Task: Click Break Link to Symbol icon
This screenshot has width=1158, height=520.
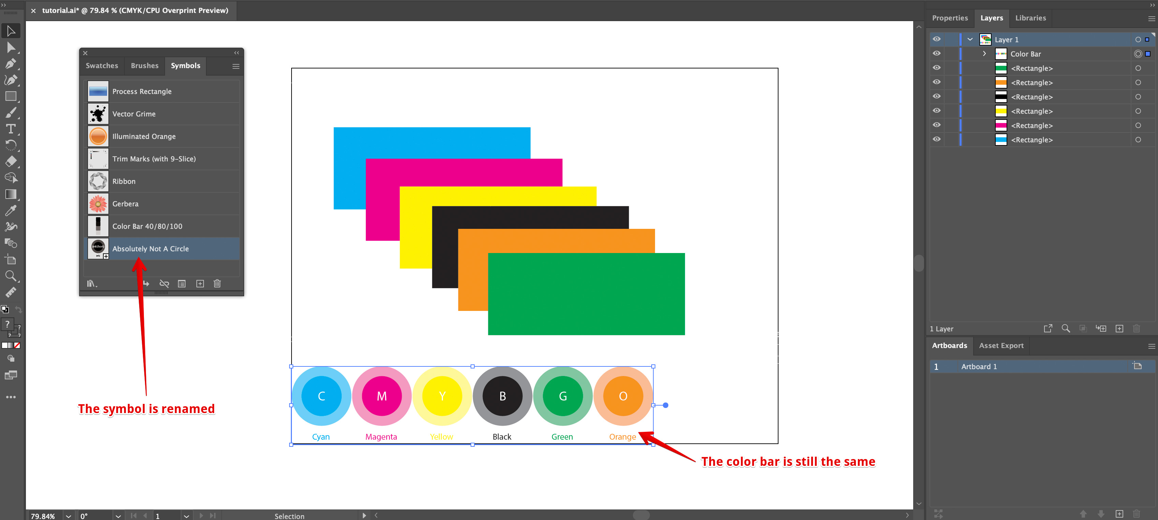Action: point(164,283)
